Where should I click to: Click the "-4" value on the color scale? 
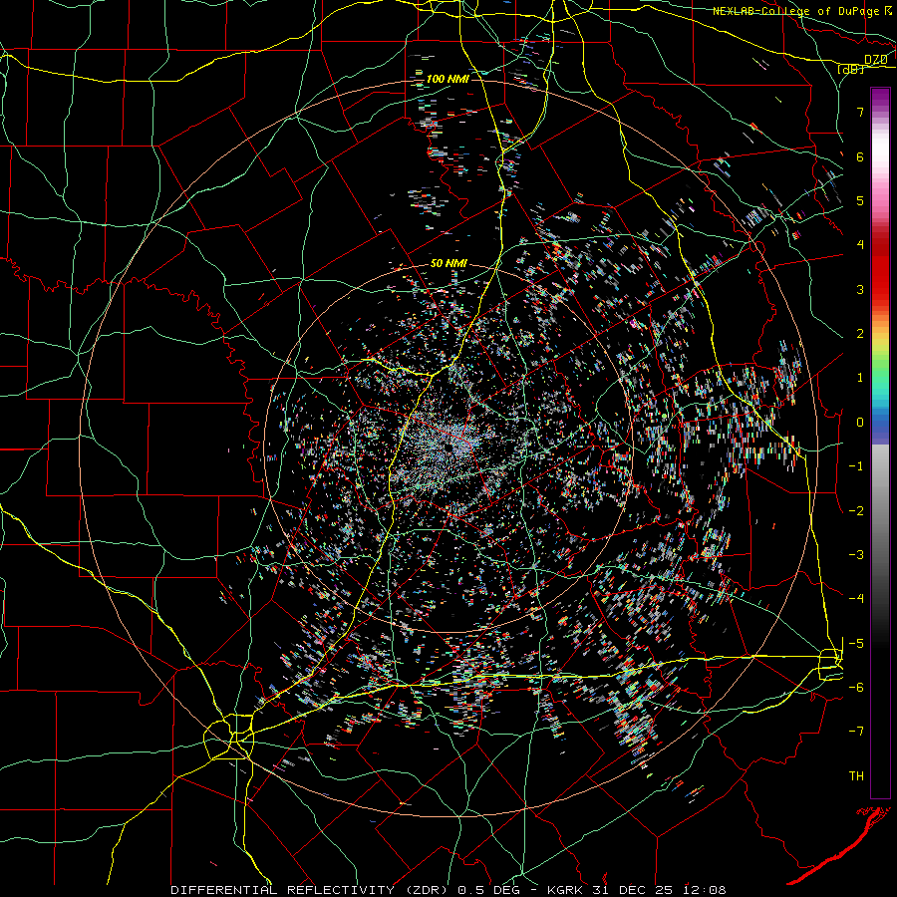[x=856, y=599]
